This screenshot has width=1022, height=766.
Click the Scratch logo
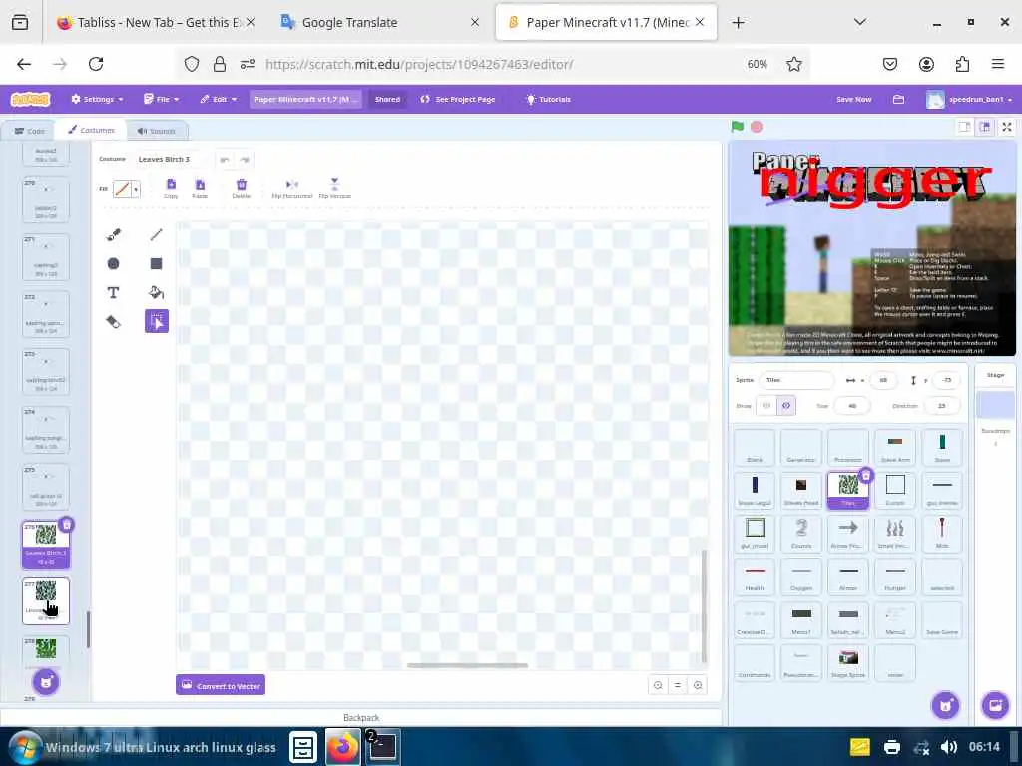[x=30, y=99]
